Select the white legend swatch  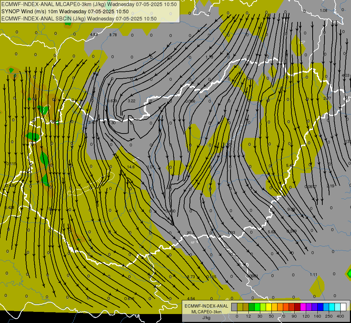coord(343,307)
